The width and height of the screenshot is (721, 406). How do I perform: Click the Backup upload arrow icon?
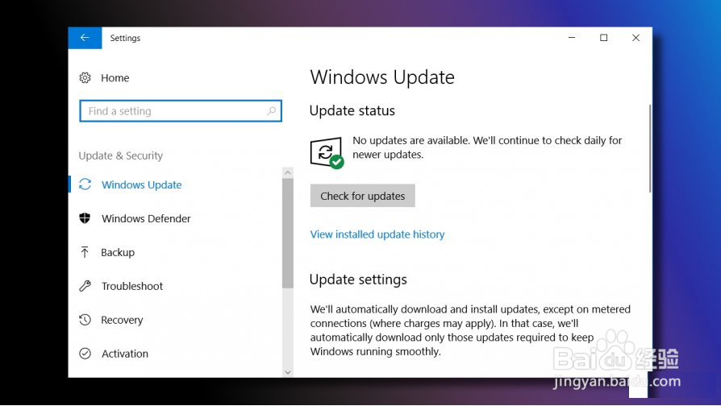[x=85, y=251]
